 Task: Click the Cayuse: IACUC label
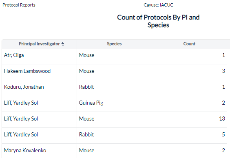(158, 5)
